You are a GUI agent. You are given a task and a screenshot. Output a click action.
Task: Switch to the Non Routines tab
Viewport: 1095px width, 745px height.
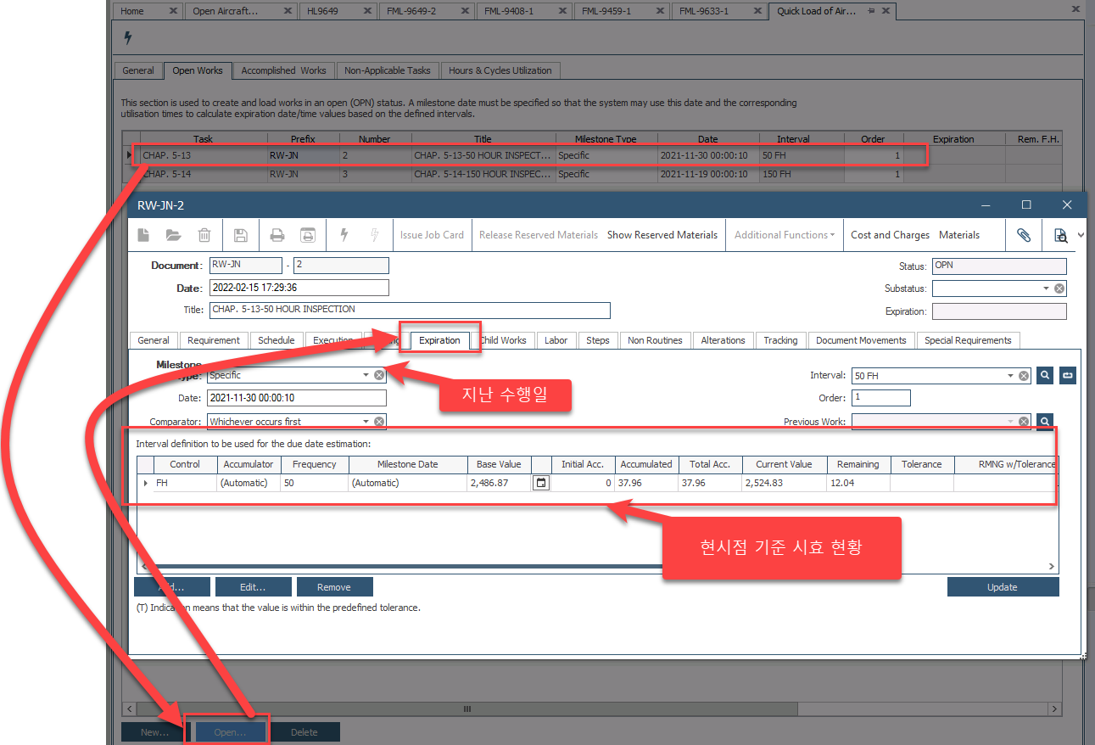click(654, 340)
